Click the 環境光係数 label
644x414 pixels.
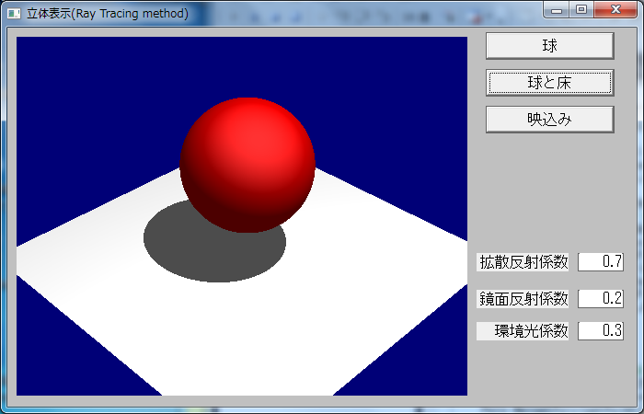point(523,330)
